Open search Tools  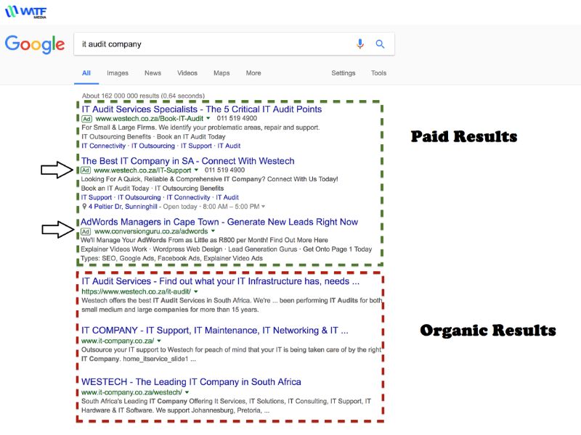pyautogui.click(x=378, y=73)
